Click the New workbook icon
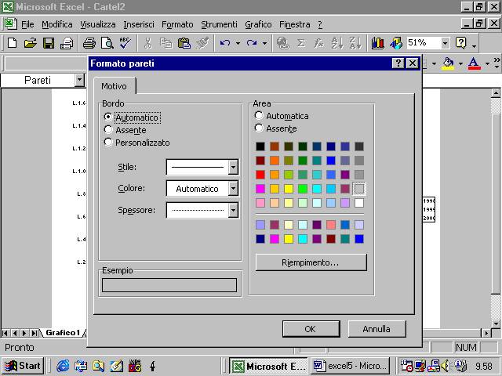The image size is (502, 376). pos(13,43)
